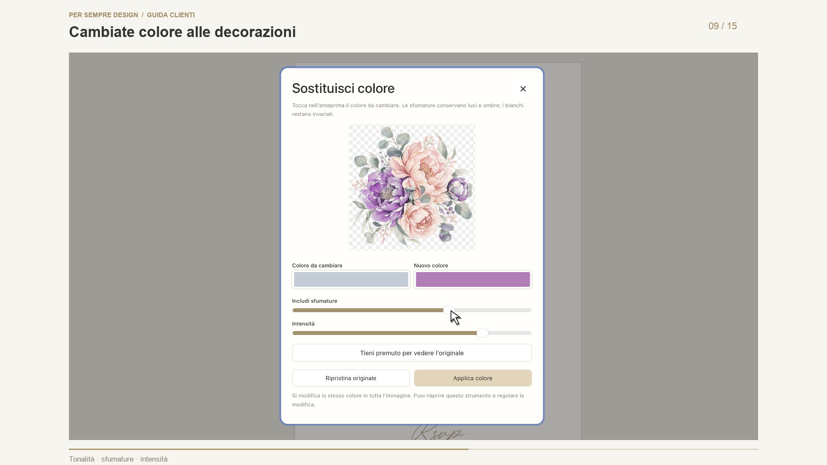Click the Tonalità · sfumature · intensità caption
This screenshot has height=465, width=827.
[x=118, y=459]
